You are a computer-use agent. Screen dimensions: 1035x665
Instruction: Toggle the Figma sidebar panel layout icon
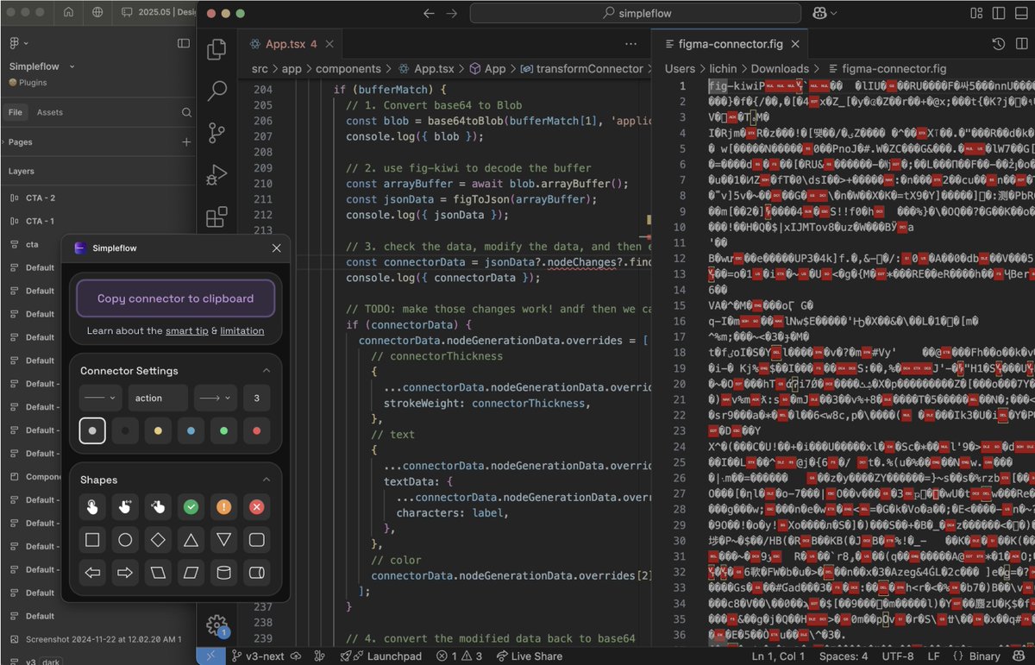point(184,43)
